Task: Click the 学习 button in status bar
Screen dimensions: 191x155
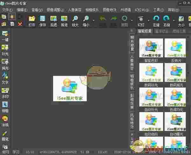Action: 16,152
